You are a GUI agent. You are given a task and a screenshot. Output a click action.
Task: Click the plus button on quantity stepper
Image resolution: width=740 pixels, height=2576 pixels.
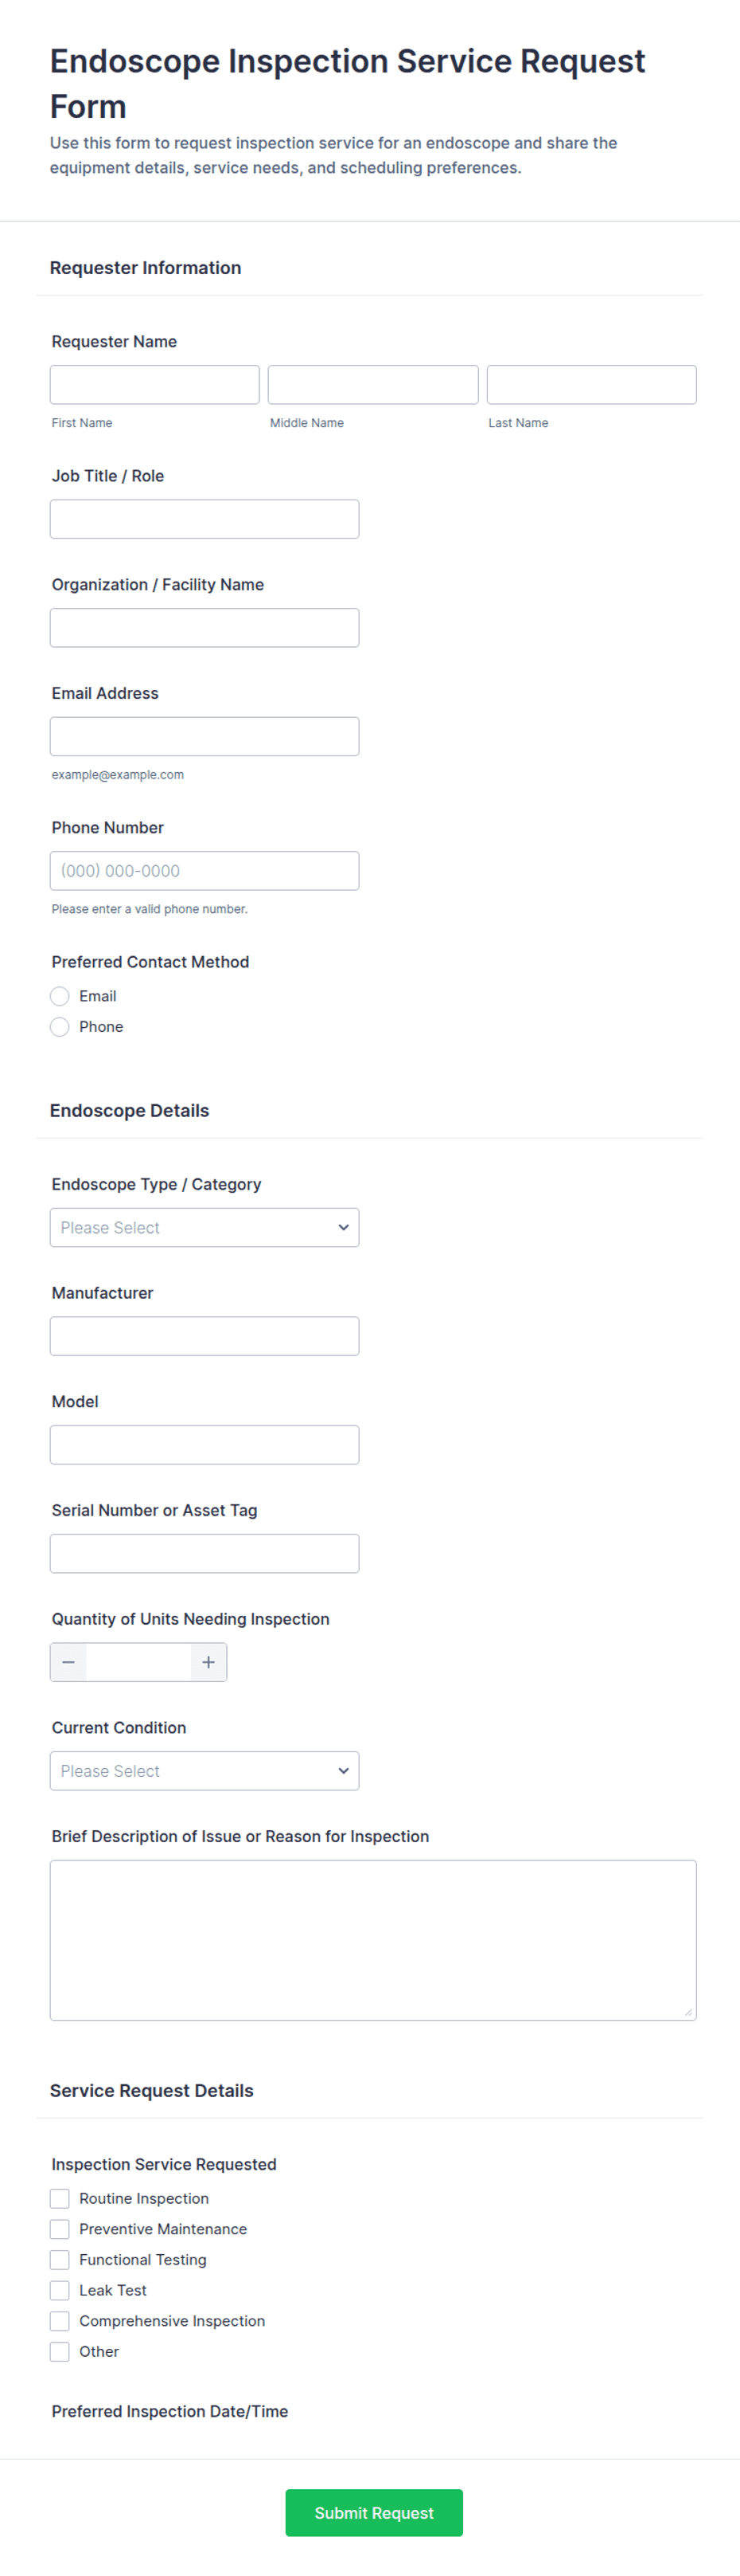click(x=208, y=1662)
